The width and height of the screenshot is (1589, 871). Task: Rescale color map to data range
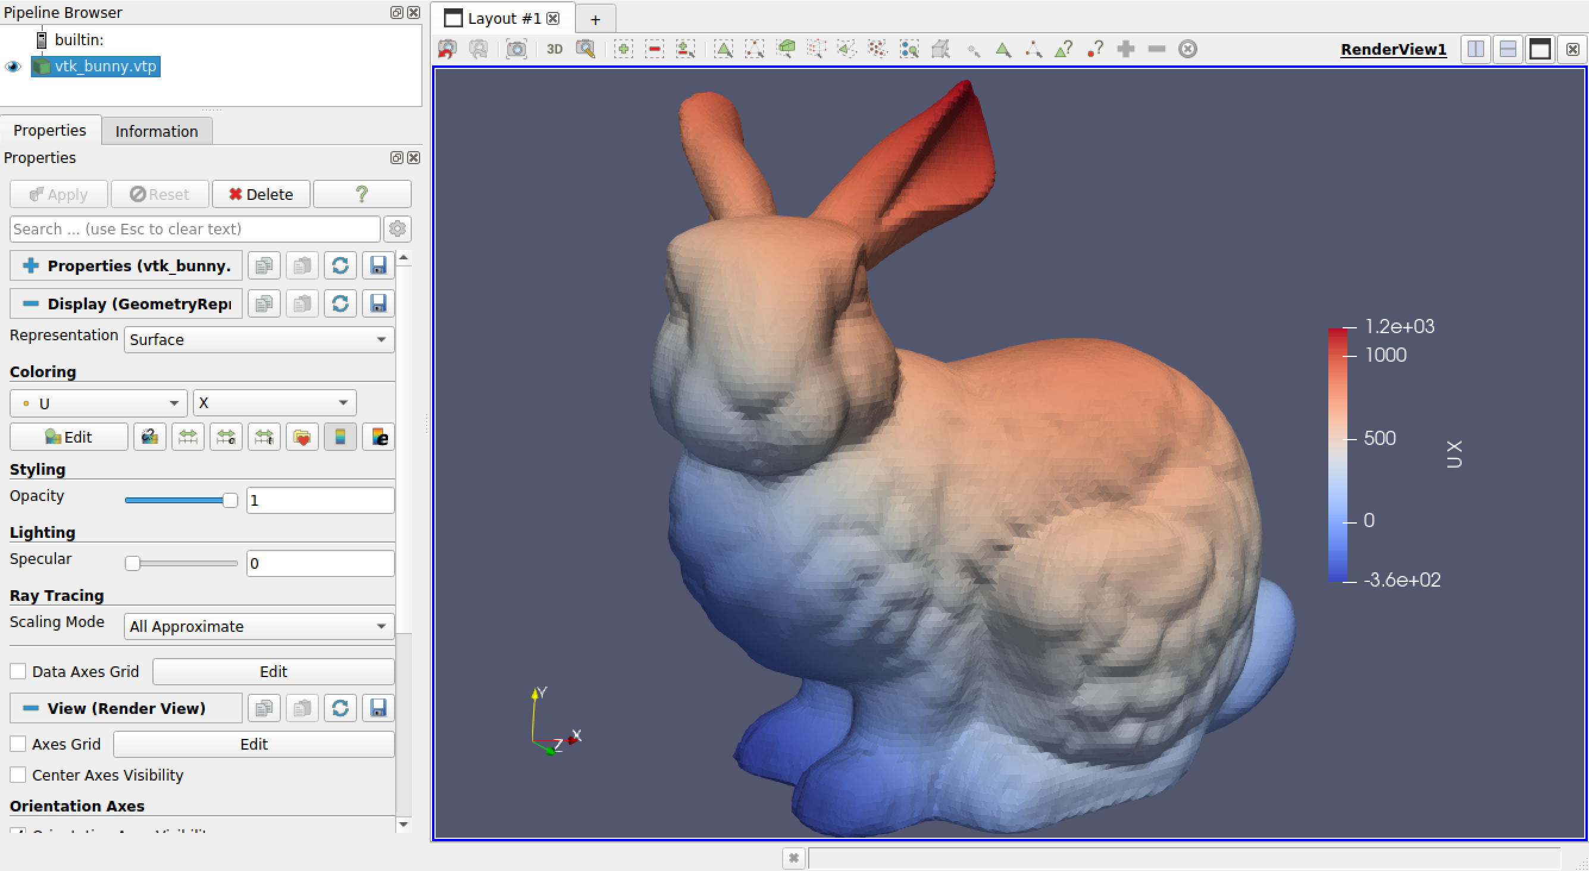click(x=187, y=436)
